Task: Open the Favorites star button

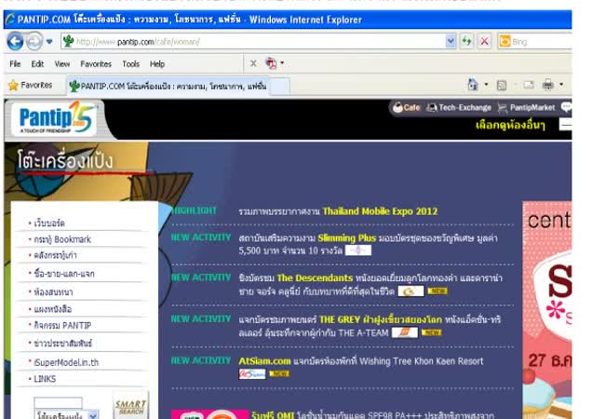Action: [x=30, y=85]
